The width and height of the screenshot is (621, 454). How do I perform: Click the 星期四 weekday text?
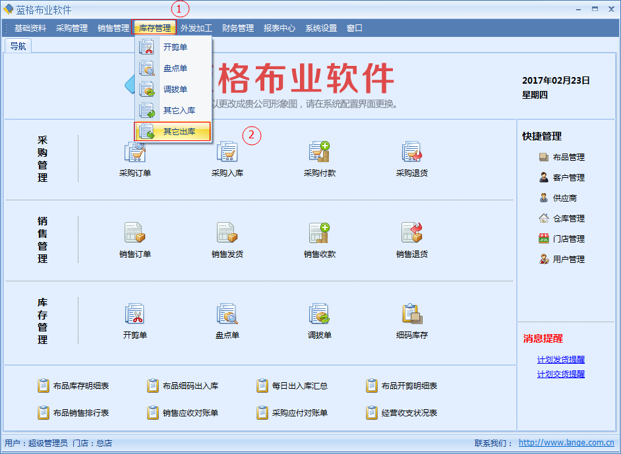pyautogui.click(x=535, y=95)
